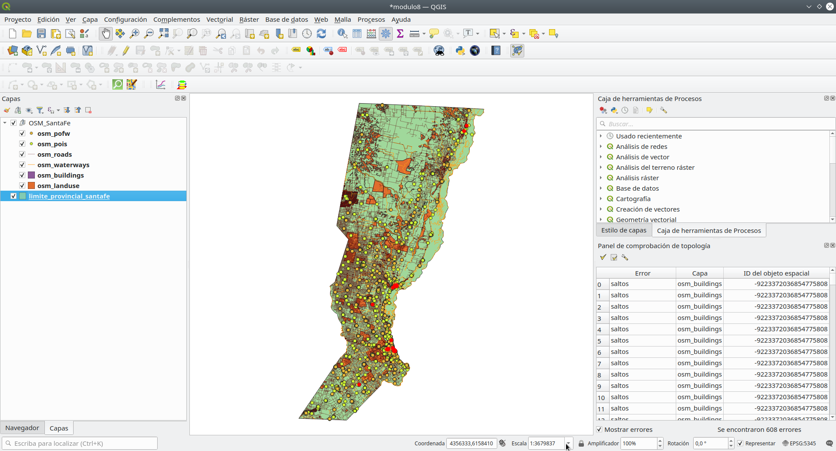Activate the Pan Map hand tool
Screen dimensions: 836x451
click(105, 34)
